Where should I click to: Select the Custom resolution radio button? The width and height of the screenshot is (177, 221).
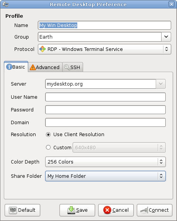[48, 147]
